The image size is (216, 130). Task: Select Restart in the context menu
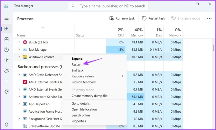point(76,64)
